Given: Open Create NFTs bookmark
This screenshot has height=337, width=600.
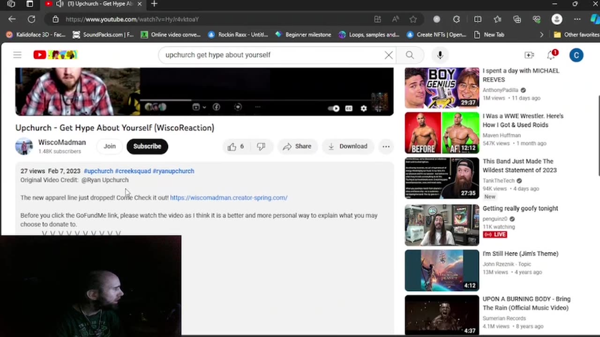Looking at the screenshot, I should pos(437,35).
